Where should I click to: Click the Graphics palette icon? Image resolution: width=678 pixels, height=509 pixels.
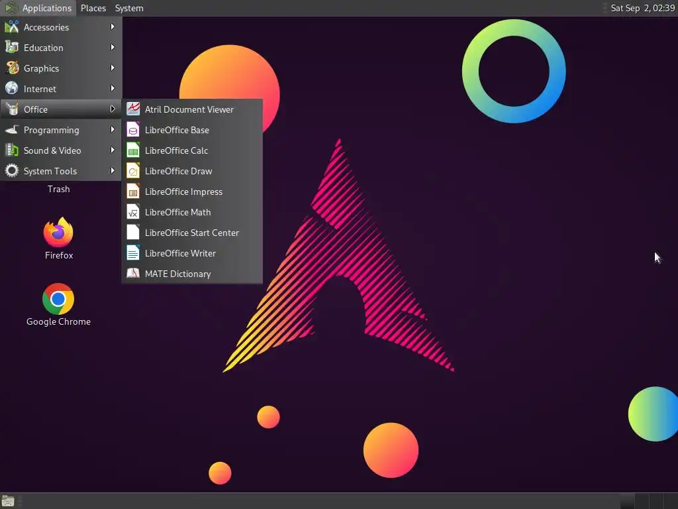12,68
